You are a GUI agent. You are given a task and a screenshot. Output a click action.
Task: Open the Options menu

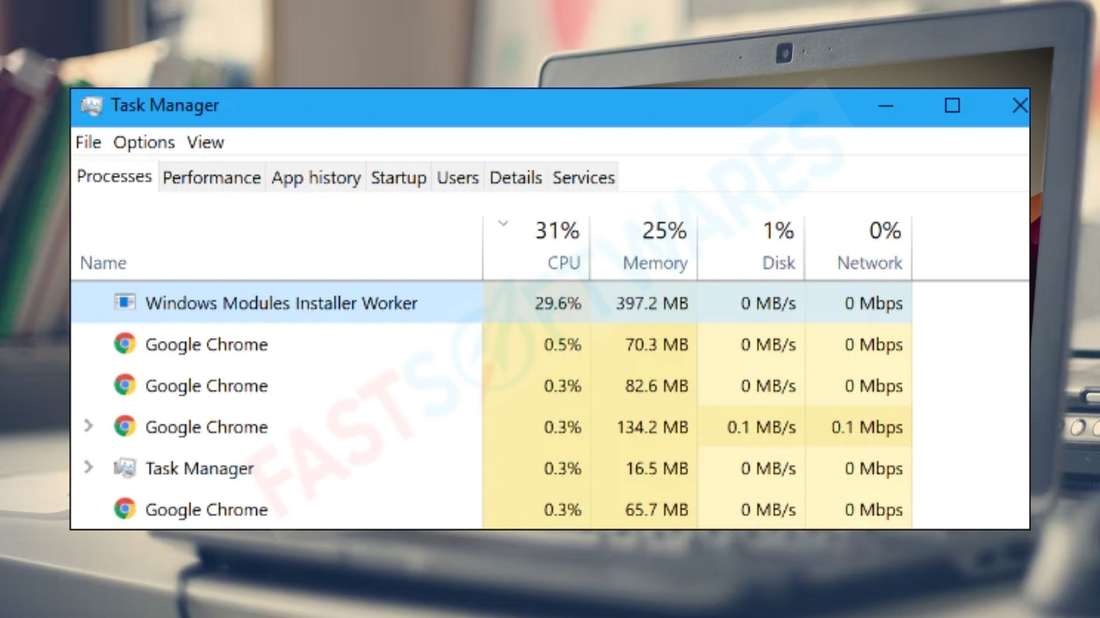(144, 142)
